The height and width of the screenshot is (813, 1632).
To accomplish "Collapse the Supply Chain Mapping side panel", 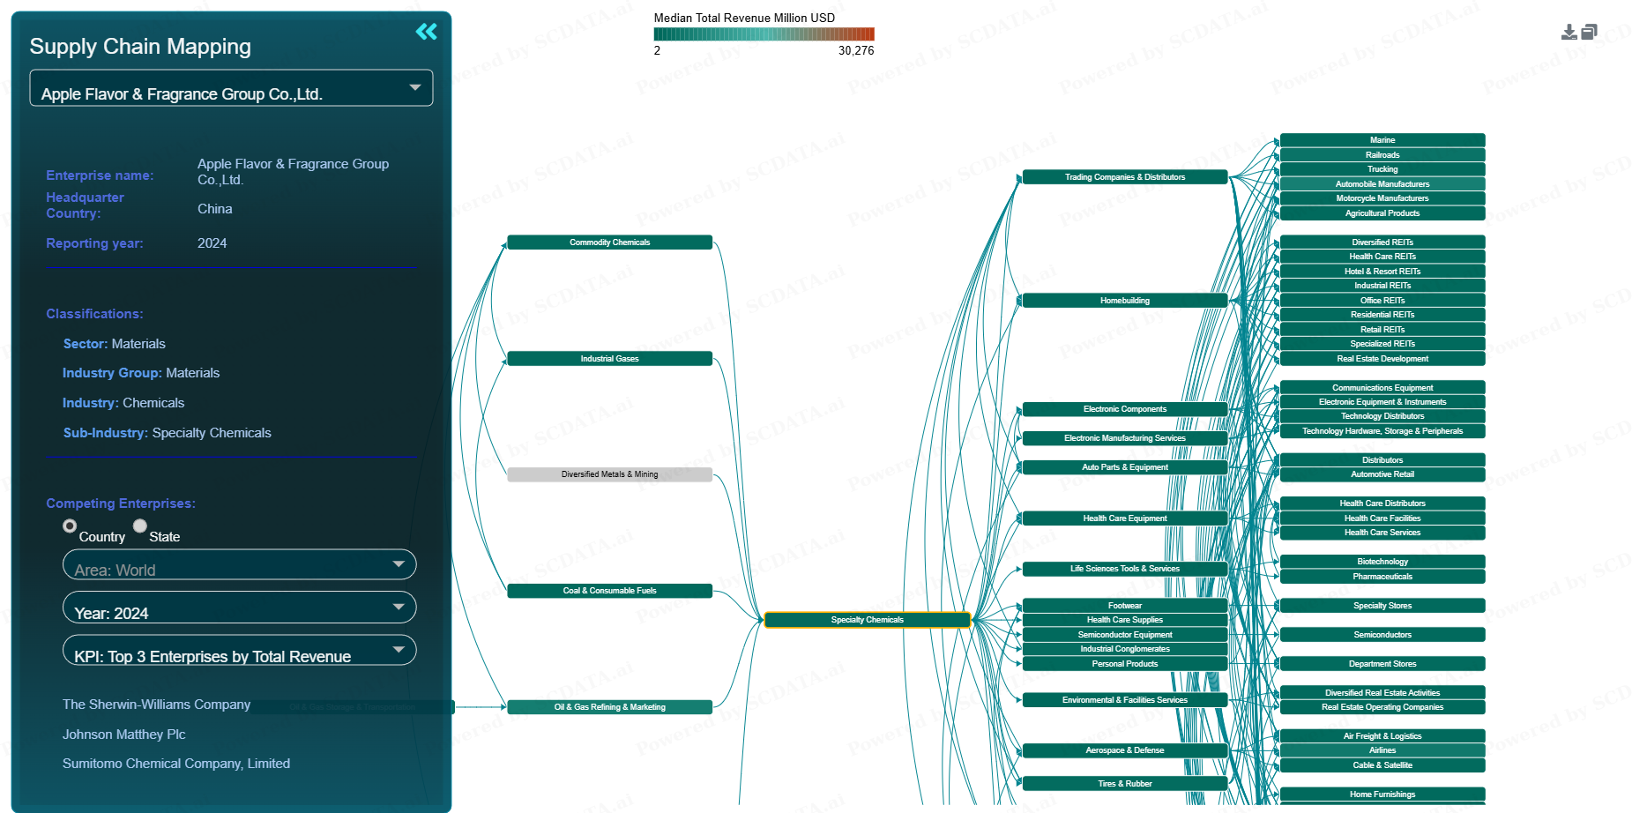I will tap(426, 33).
